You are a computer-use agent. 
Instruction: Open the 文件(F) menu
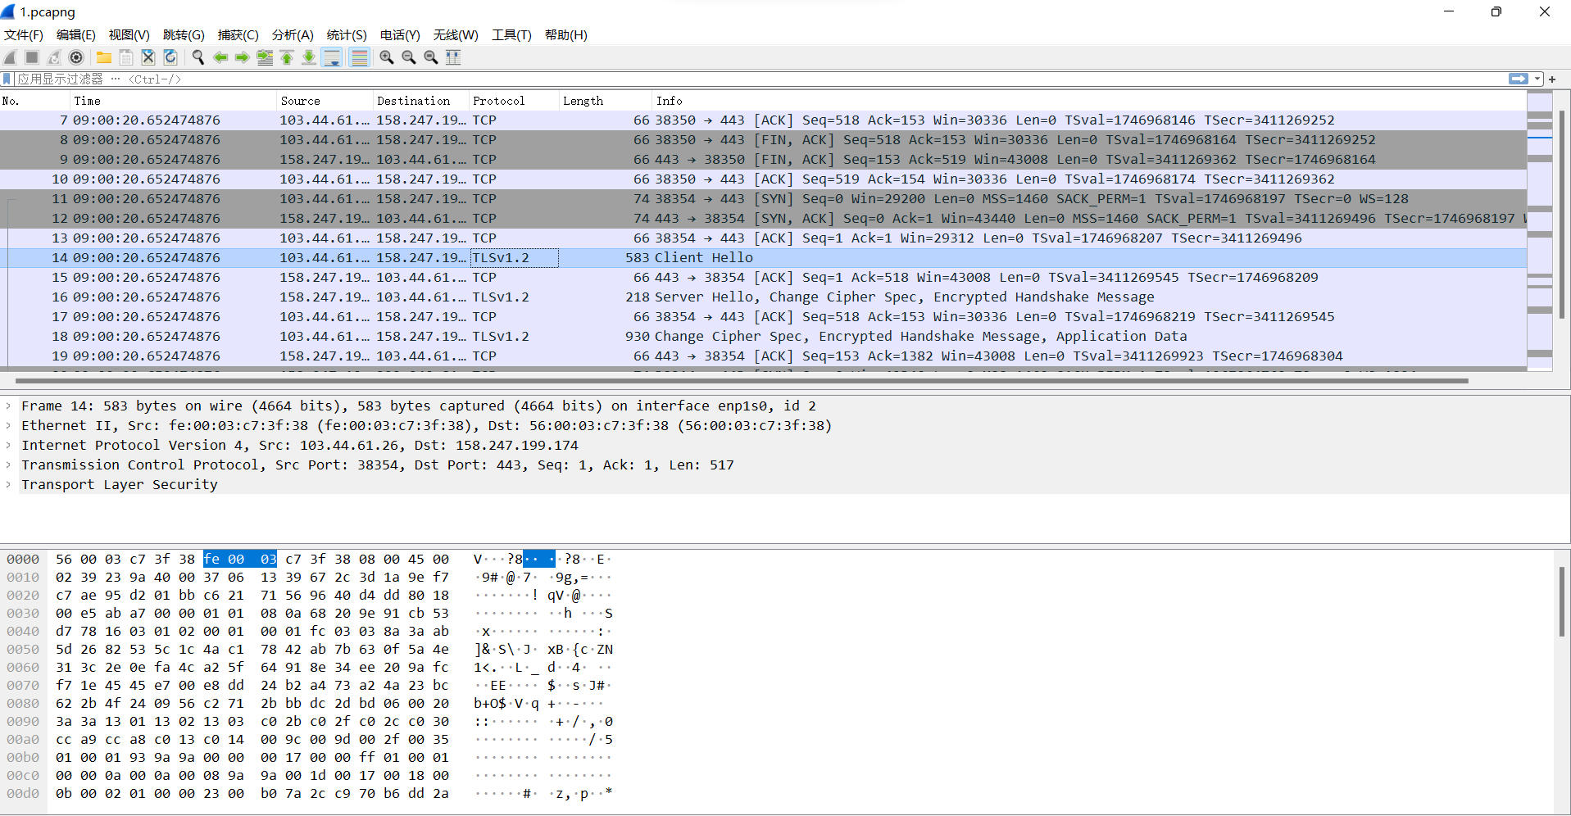pos(24,35)
